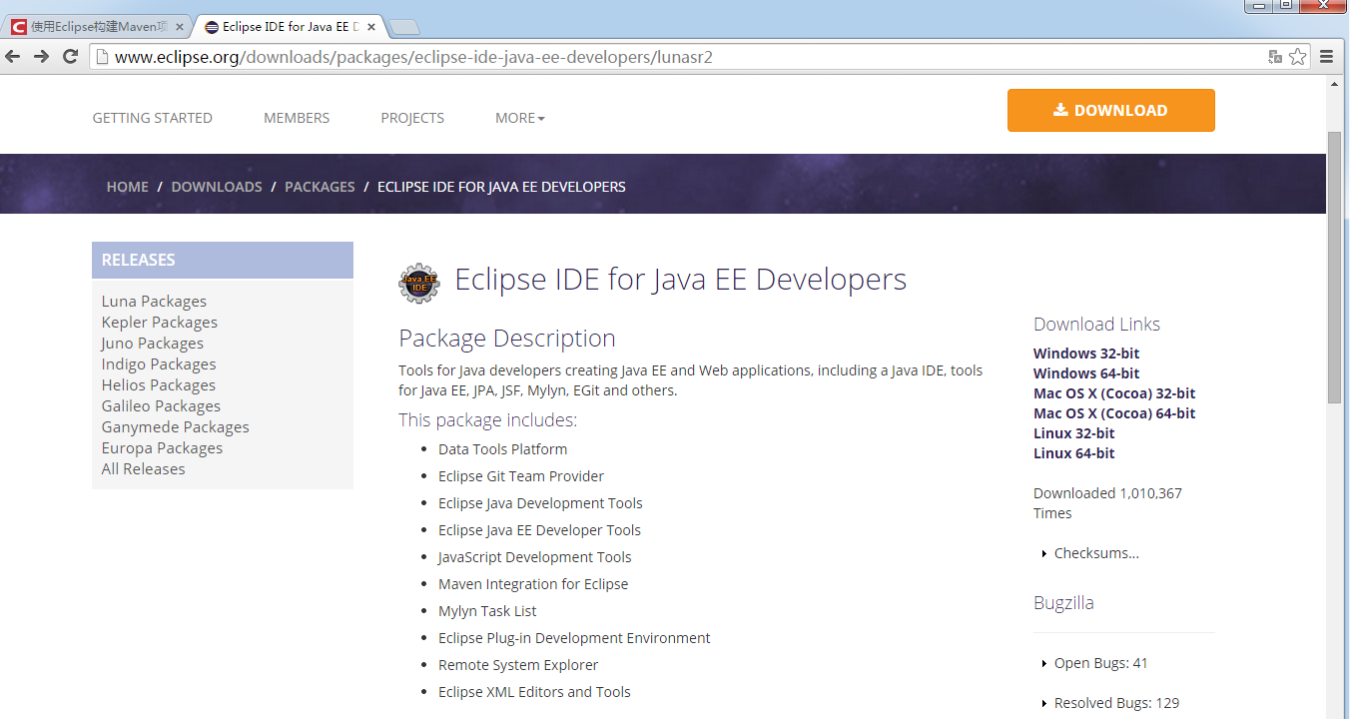Click the Eclipse Java Development Tools item
Screen dimensions: 1350x719
pyautogui.click(x=540, y=503)
